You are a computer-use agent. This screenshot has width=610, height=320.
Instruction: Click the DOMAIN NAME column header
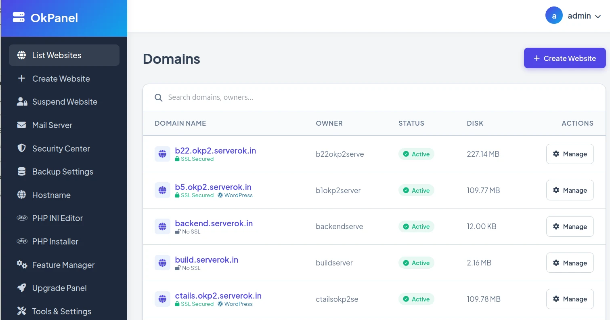pos(180,123)
